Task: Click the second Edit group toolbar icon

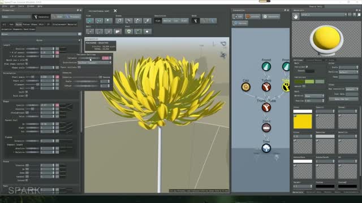Action: [x=99, y=32]
